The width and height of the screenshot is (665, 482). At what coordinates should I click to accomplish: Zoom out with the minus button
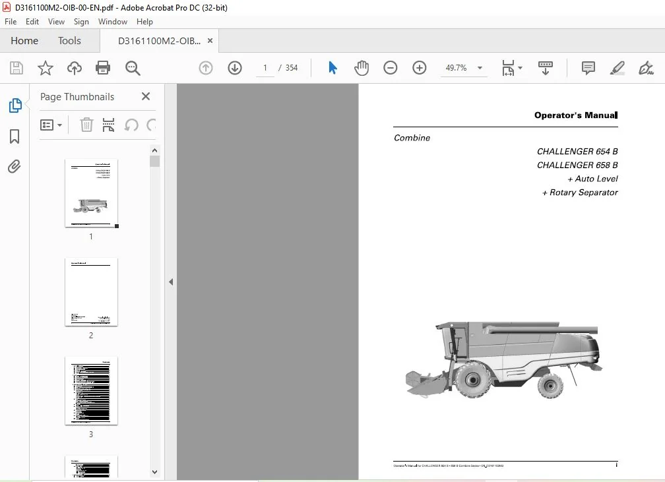390,68
